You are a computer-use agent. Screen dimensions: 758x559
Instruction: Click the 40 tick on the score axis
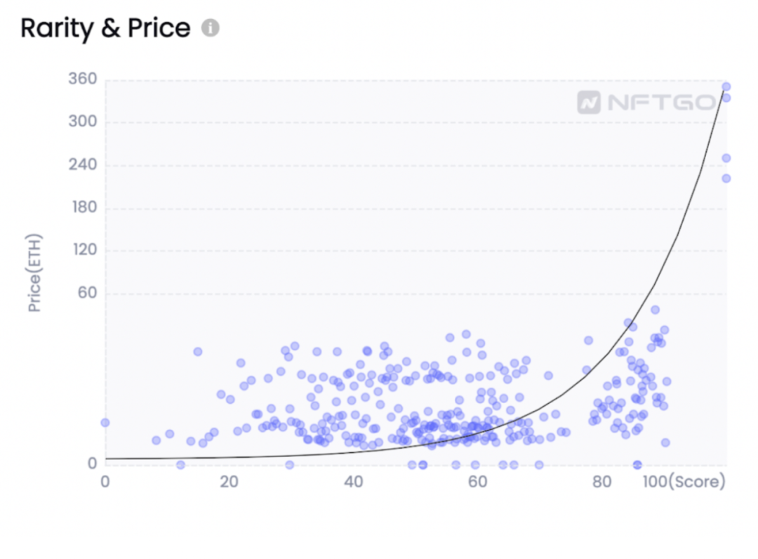pyautogui.click(x=353, y=482)
